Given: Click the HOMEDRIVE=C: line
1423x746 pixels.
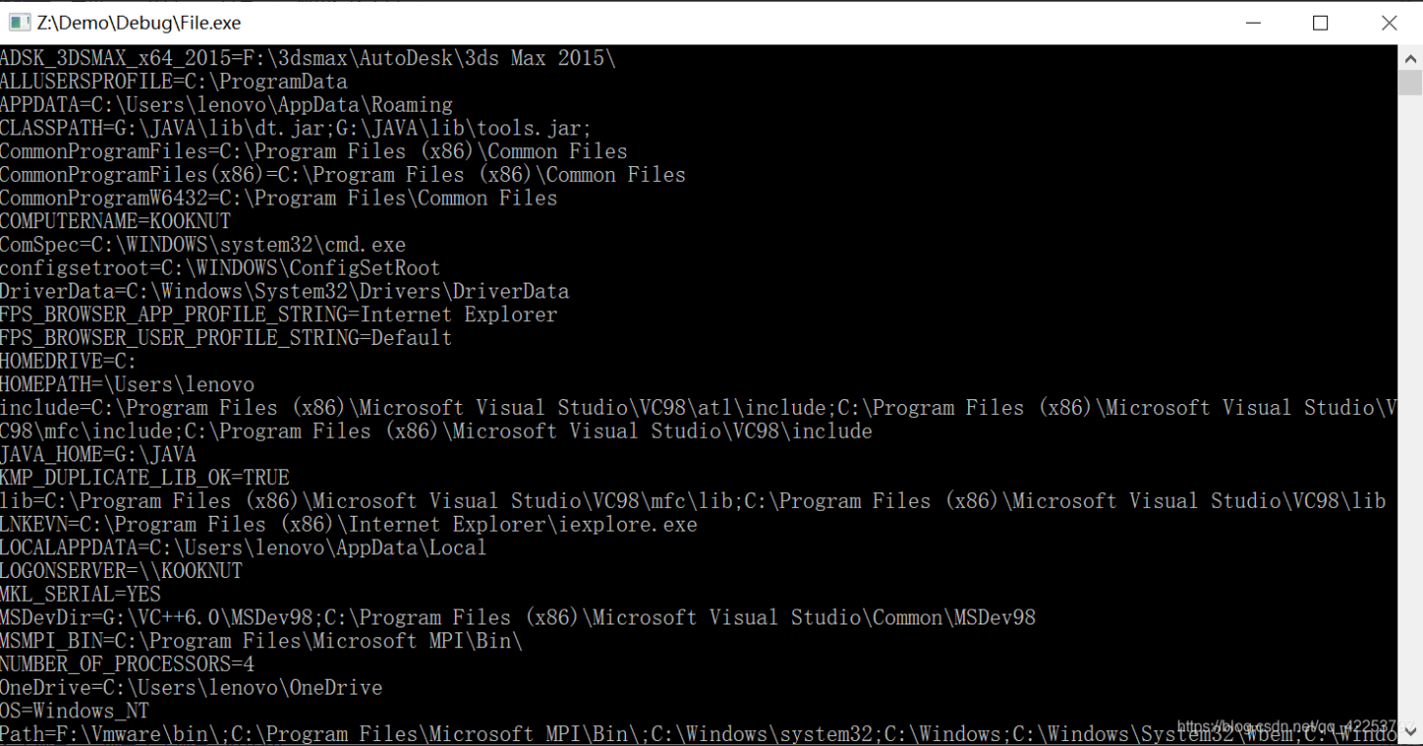Looking at the screenshot, I should click(68, 362).
